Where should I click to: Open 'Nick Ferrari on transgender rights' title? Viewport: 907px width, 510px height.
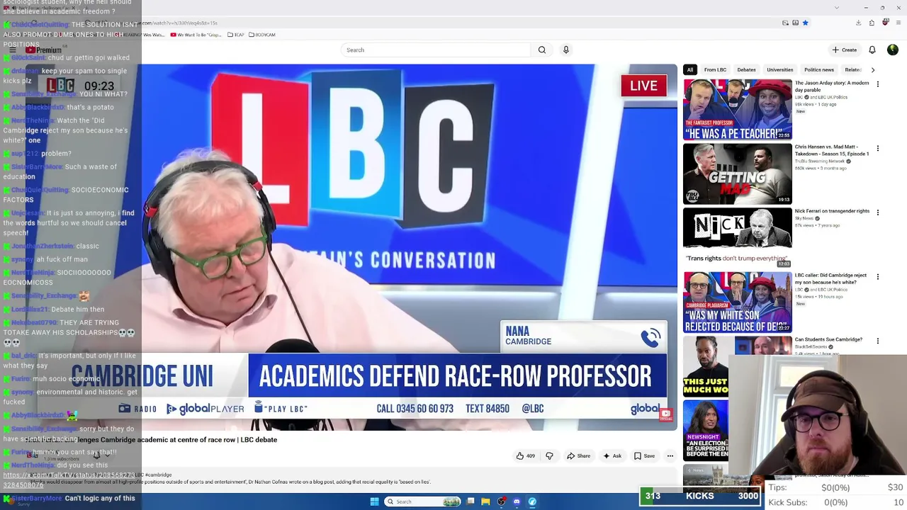click(x=832, y=211)
